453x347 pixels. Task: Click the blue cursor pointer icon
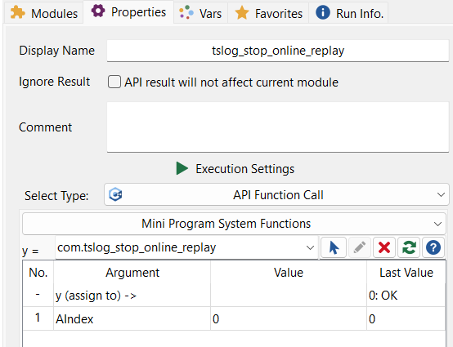click(334, 247)
